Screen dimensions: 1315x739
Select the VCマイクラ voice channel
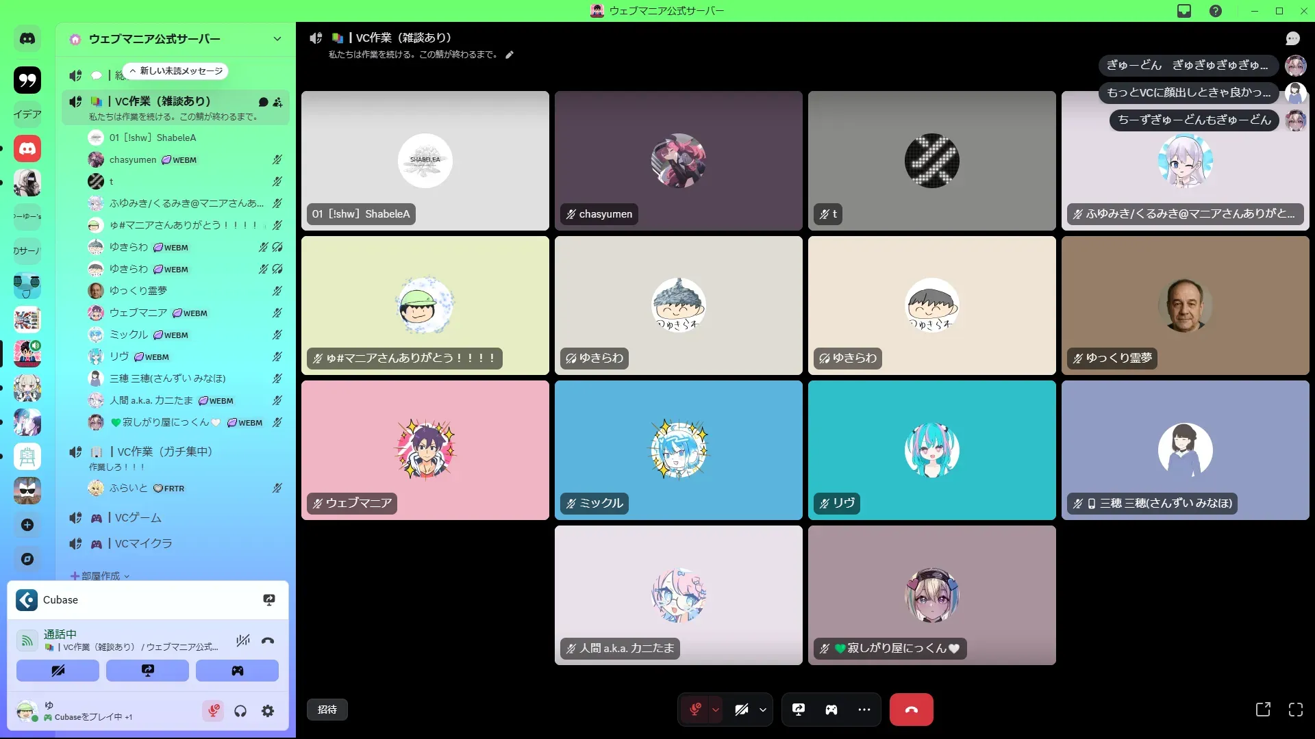coord(143,543)
